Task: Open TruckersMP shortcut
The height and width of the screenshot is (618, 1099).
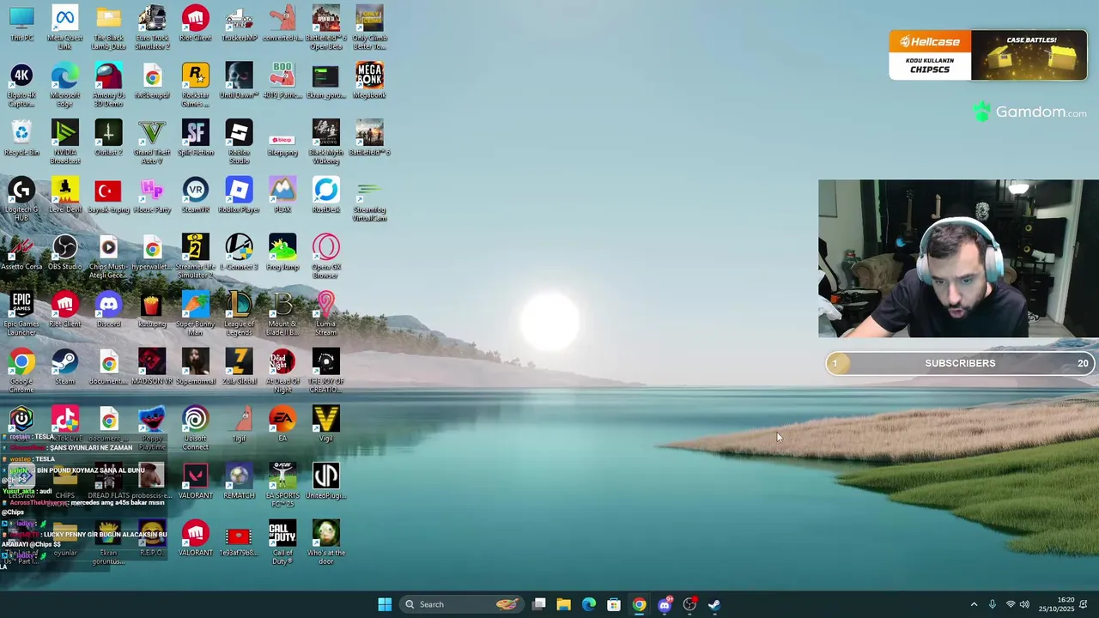Action: tap(239, 24)
